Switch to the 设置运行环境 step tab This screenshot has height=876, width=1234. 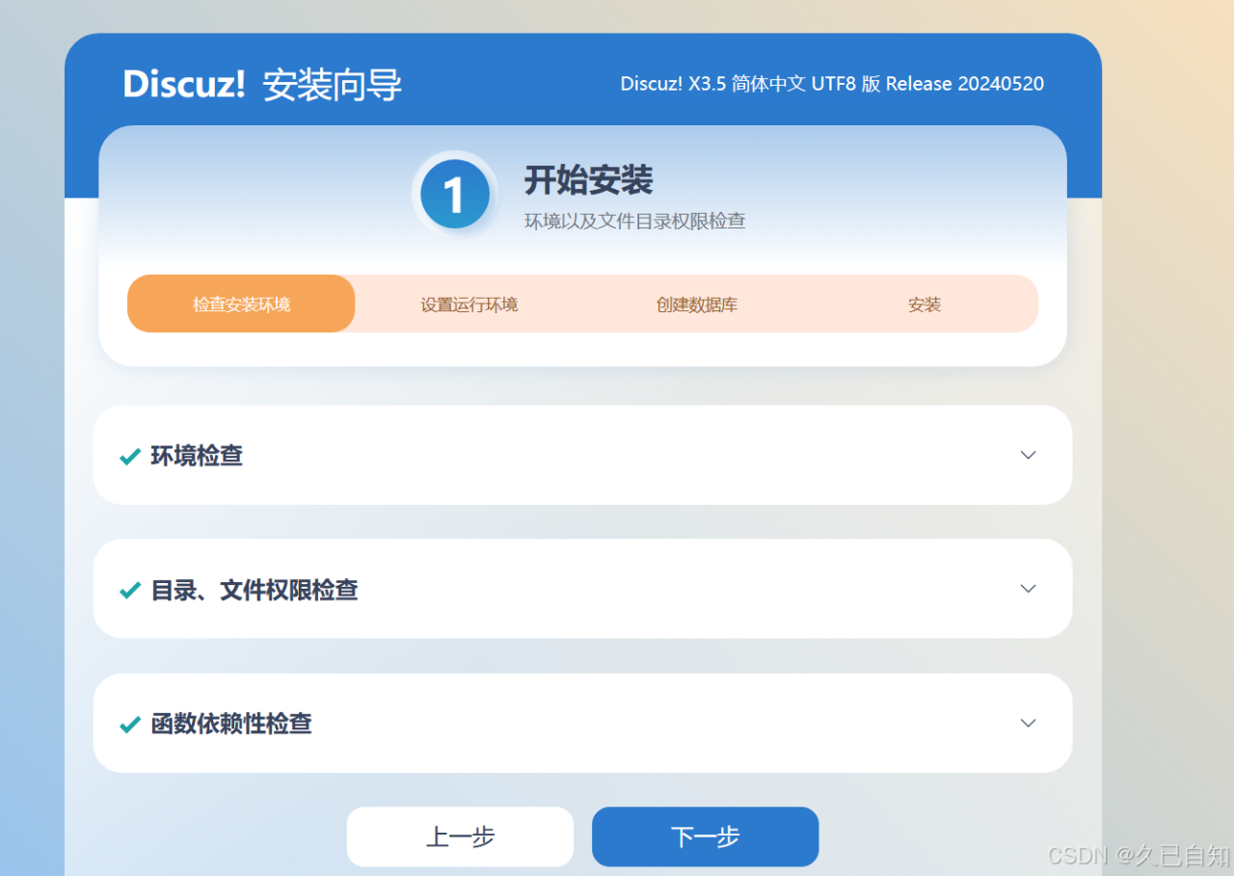pos(469,304)
